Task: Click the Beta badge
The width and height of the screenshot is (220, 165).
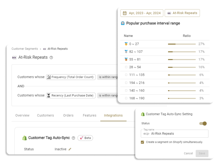Action: click(x=85, y=138)
